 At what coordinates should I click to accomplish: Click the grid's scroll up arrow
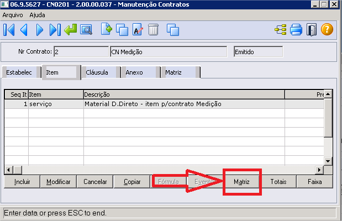coord(328,94)
